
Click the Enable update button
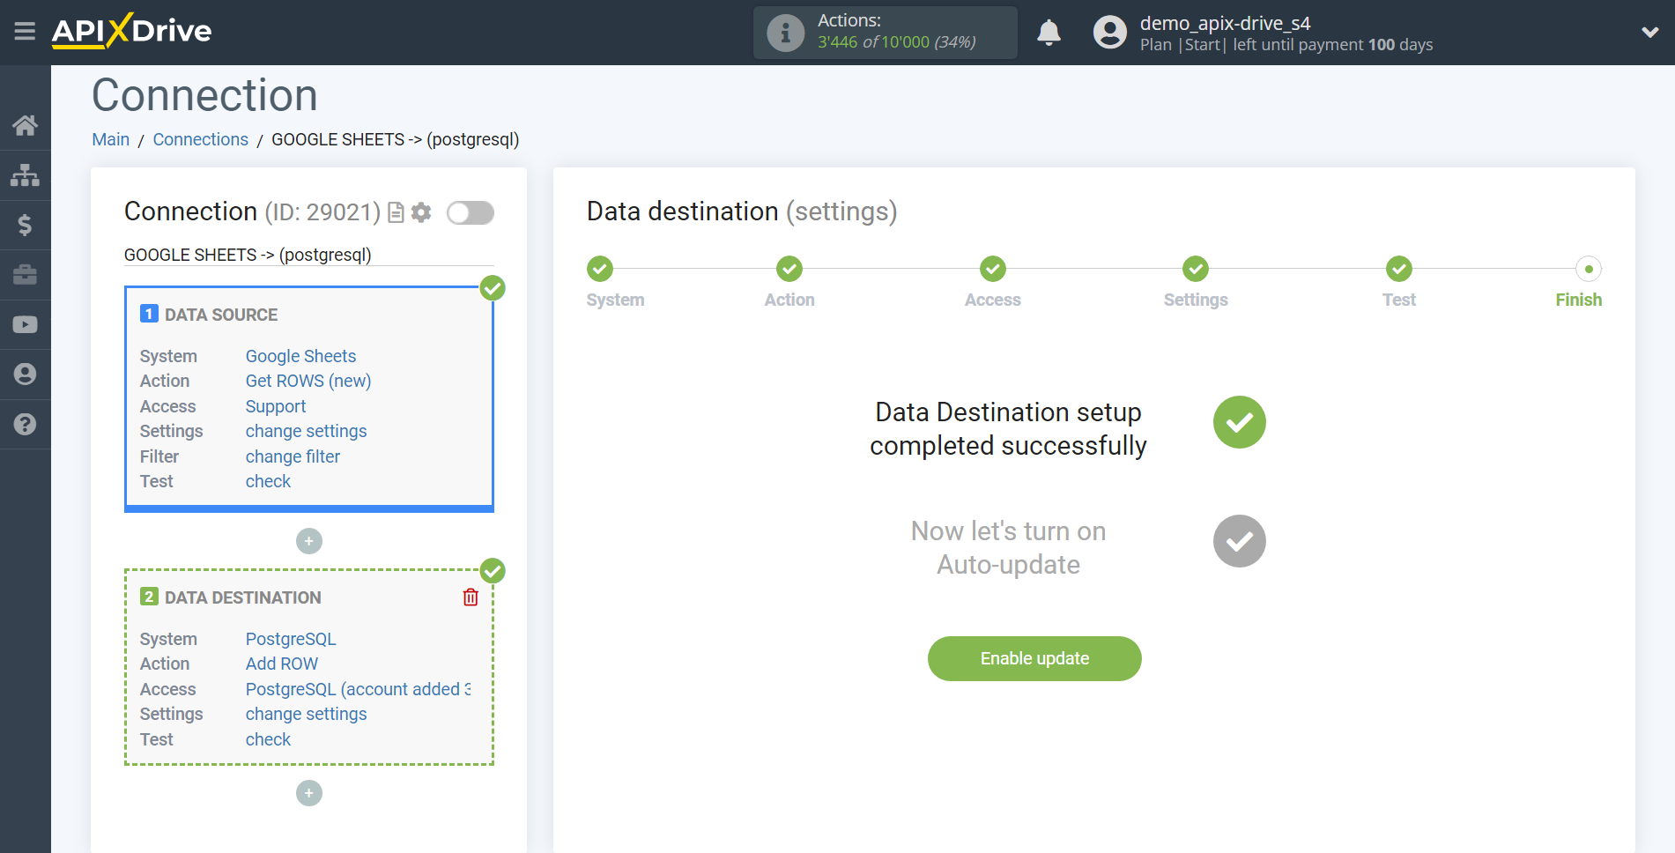(x=1034, y=658)
